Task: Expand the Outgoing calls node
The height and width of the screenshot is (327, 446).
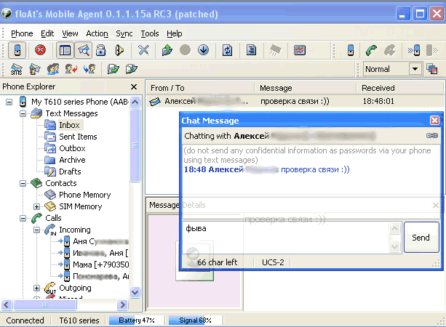Action: (37, 288)
